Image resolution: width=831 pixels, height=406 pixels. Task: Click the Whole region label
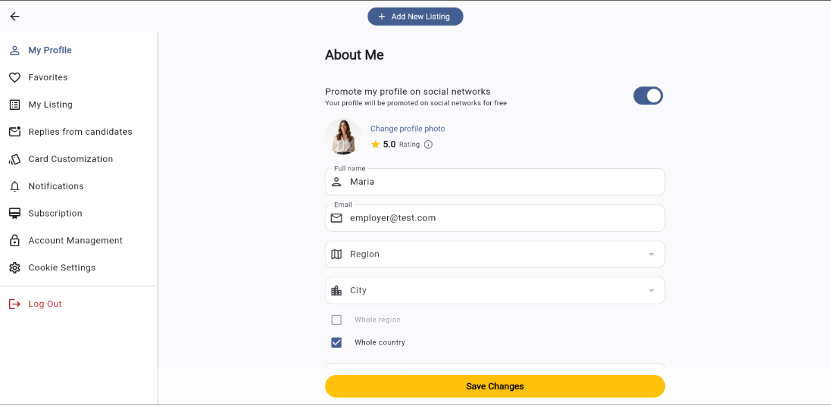click(377, 320)
